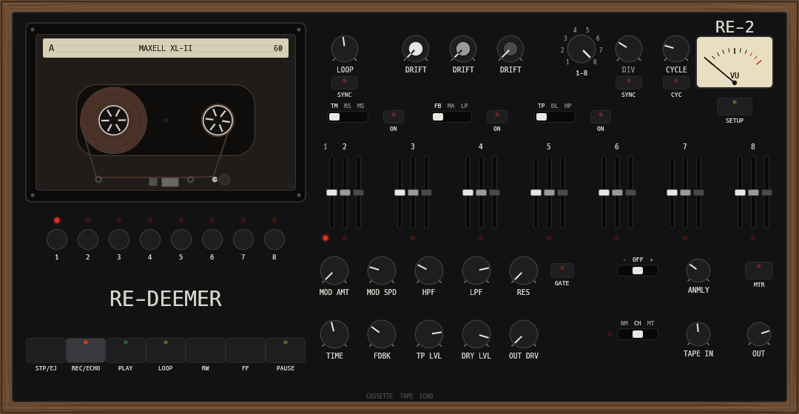Click the - OFF + selector switch

[638, 271]
